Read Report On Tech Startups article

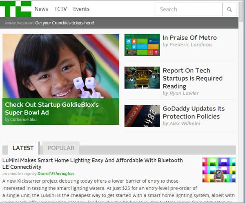click(x=192, y=78)
